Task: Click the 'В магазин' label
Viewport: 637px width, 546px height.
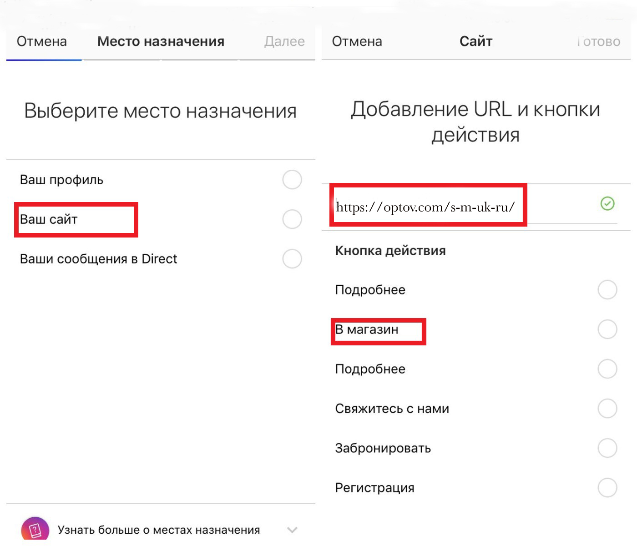Action: pyautogui.click(x=367, y=329)
